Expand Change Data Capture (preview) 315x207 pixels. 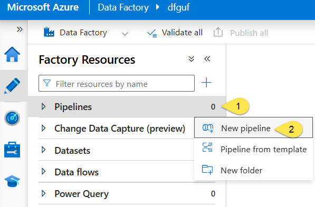43,128
